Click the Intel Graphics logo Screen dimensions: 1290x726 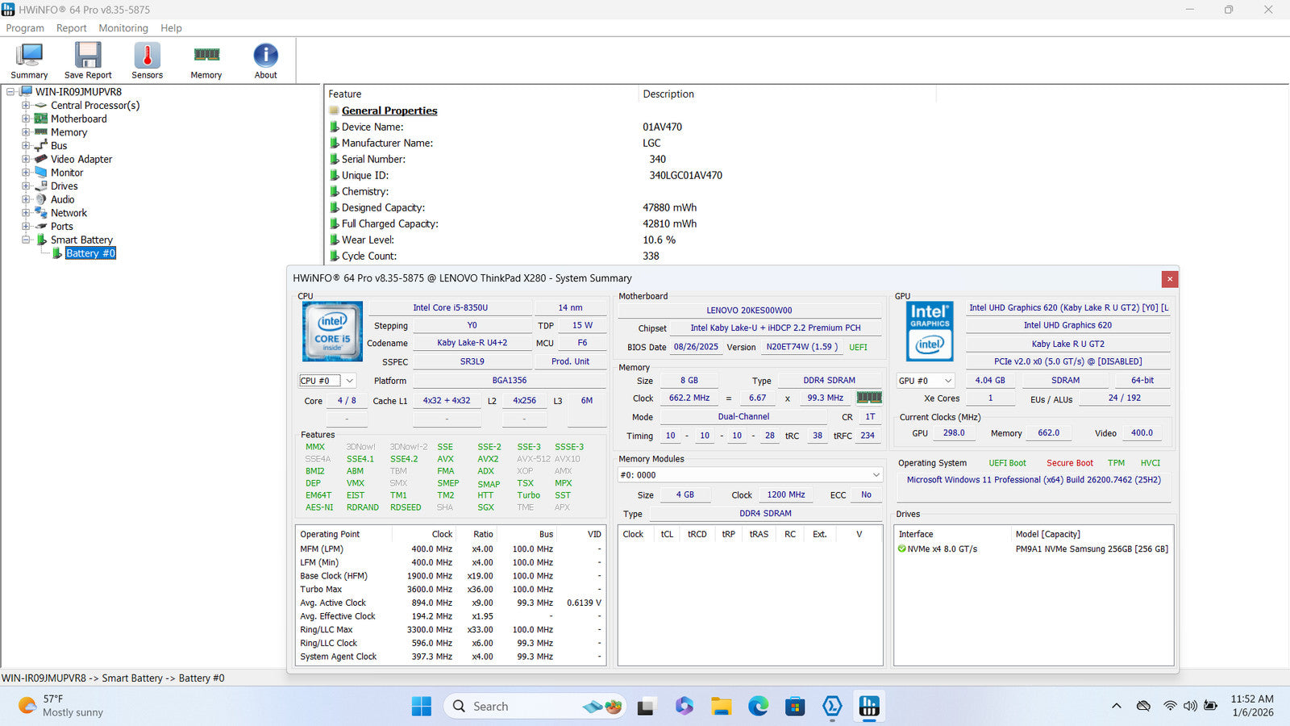[x=930, y=332]
